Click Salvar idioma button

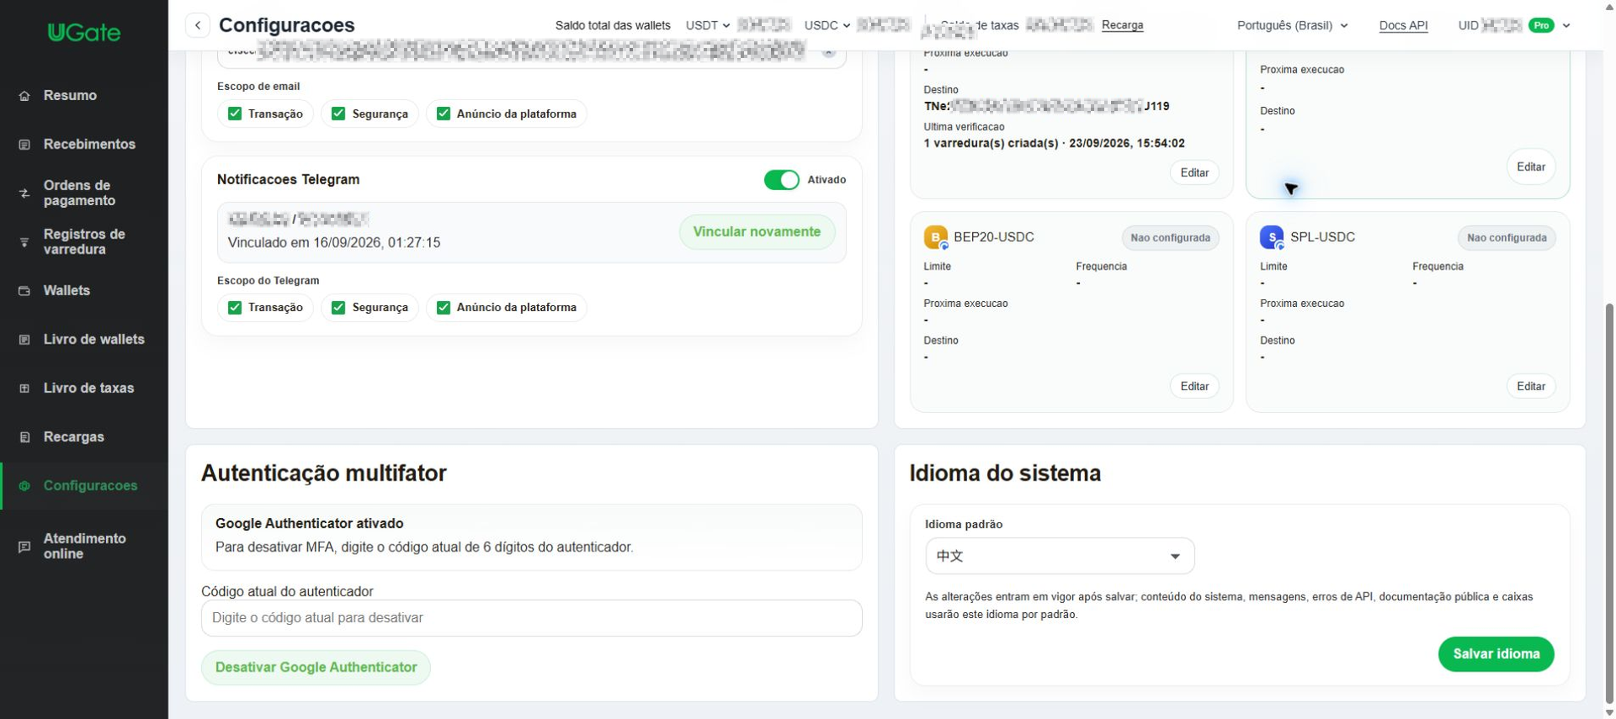(x=1496, y=654)
